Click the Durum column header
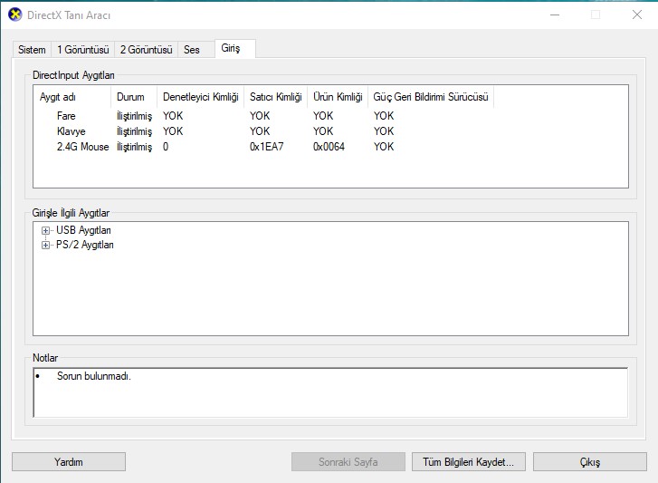Image resolution: width=658 pixels, height=483 pixels. coord(134,97)
